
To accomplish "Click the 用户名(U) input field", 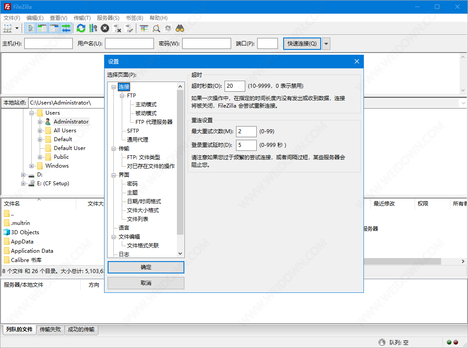I will coord(129,44).
